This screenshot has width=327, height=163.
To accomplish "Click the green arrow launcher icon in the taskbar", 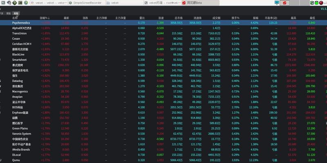I will coord(14,3).
